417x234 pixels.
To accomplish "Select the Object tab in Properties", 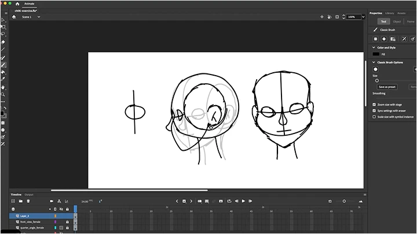I will (x=397, y=21).
